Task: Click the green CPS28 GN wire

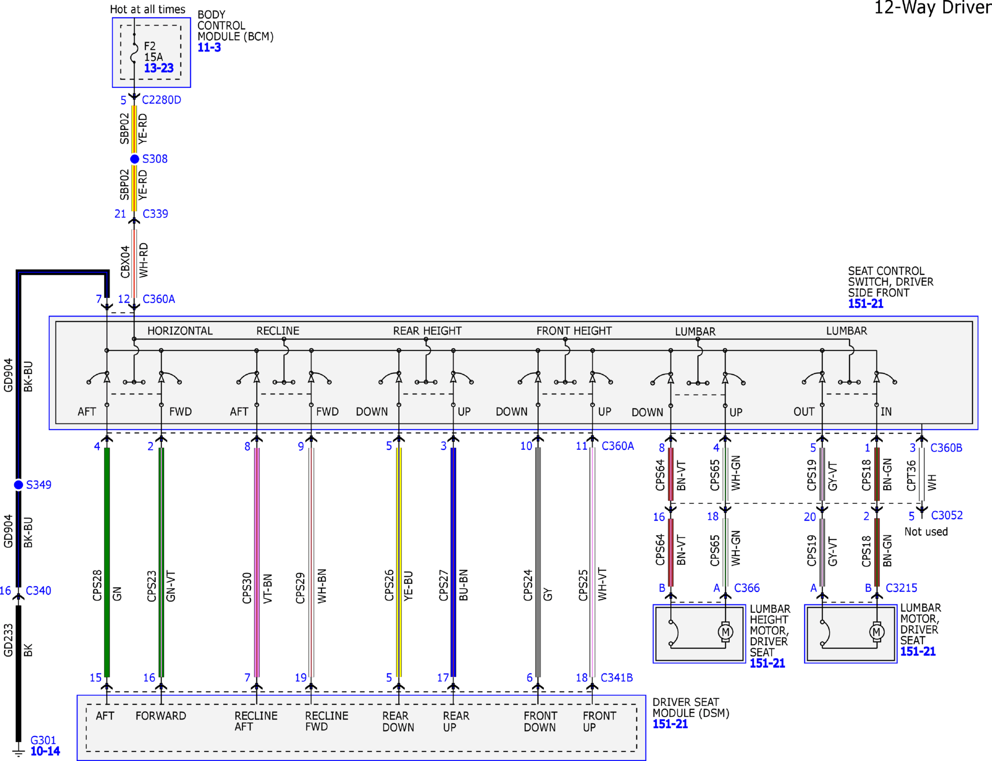Action: pyautogui.click(x=107, y=562)
